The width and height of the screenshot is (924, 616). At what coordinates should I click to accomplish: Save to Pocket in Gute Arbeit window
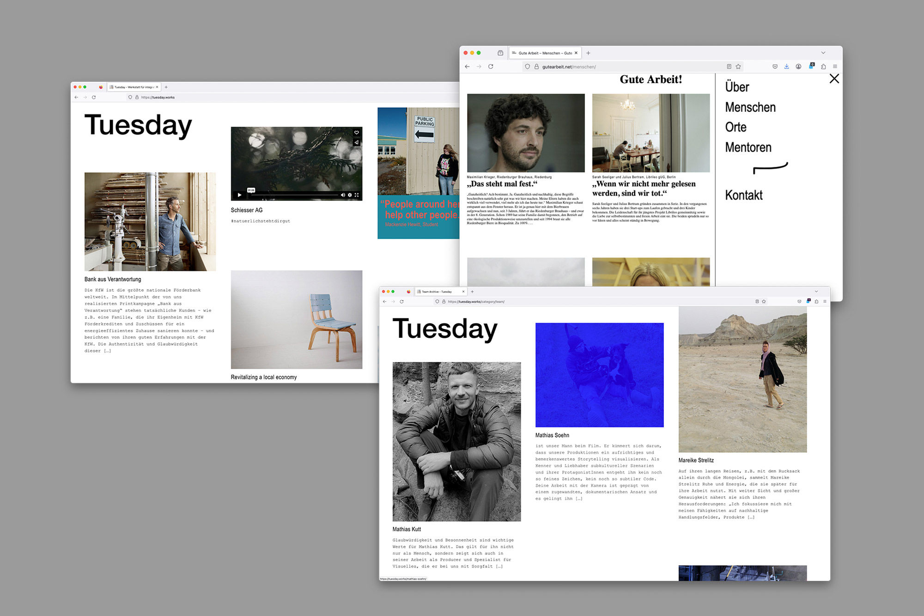[775, 67]
